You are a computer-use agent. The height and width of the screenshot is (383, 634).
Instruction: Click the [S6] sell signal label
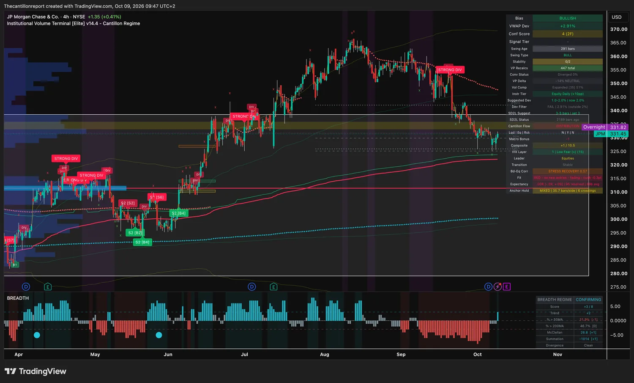point(156,197)
